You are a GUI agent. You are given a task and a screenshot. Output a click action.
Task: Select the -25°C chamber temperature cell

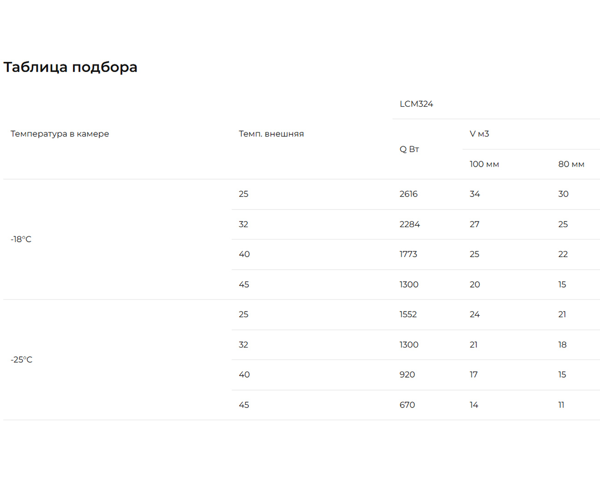point(22,360)
